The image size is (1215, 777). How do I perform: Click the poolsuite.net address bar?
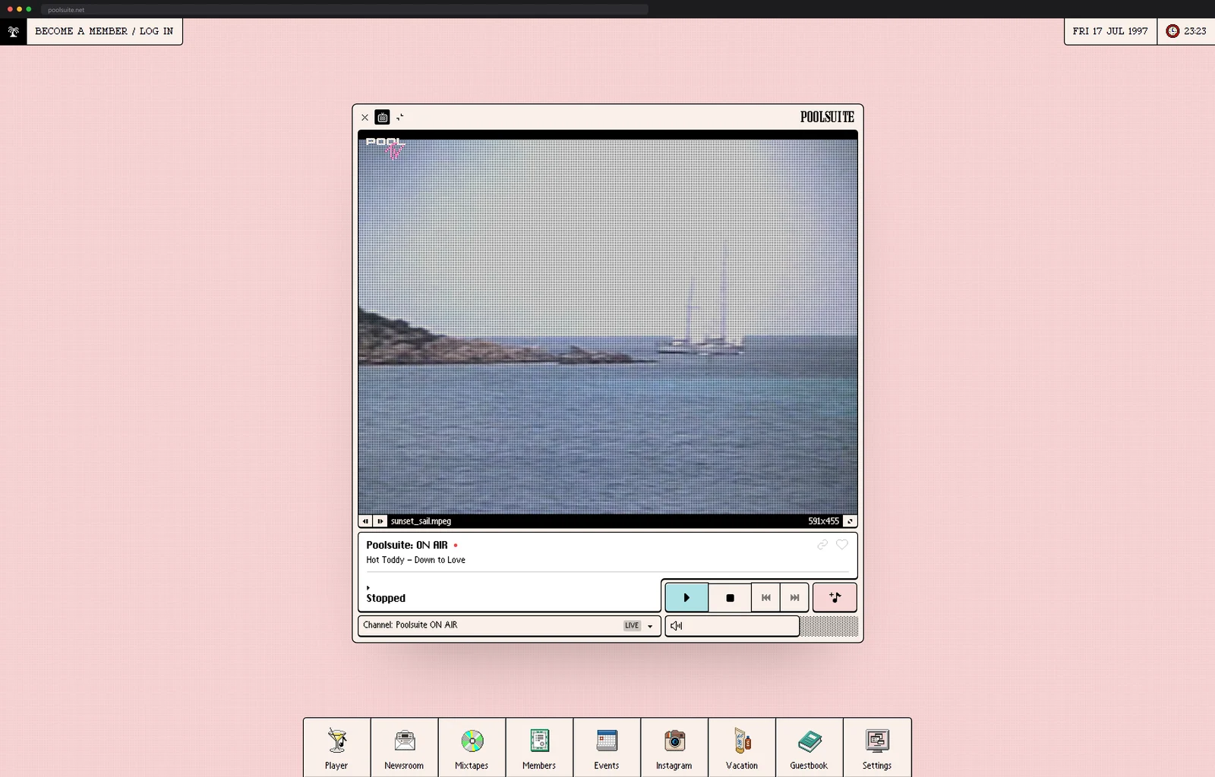point(346,10)
